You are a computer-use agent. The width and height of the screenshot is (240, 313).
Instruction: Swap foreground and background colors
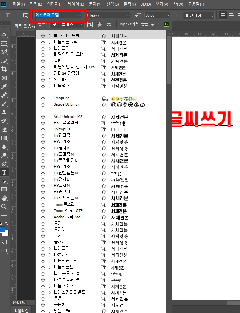coord(6,223)
